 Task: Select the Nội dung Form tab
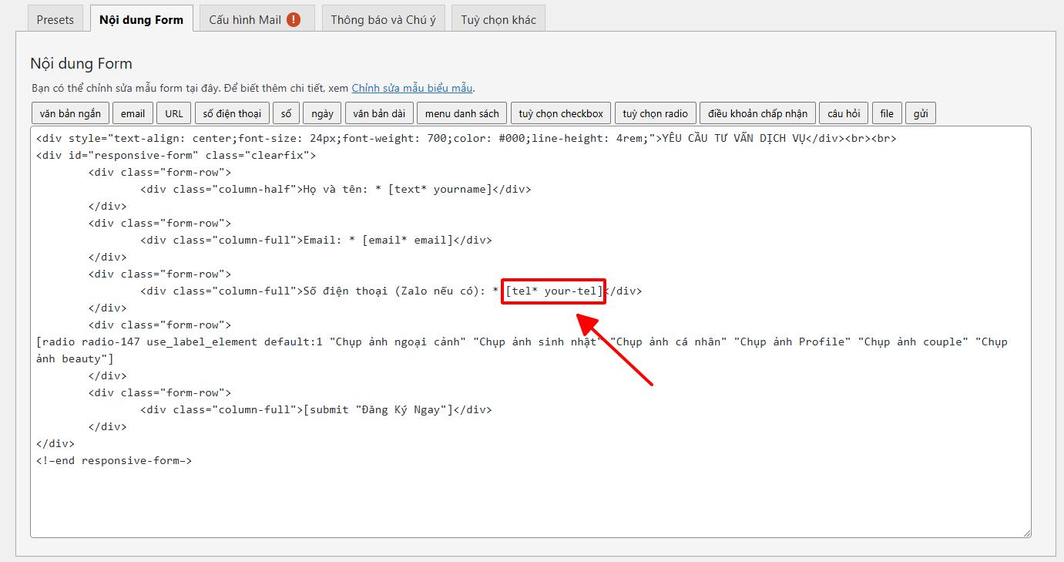(142, 19)
